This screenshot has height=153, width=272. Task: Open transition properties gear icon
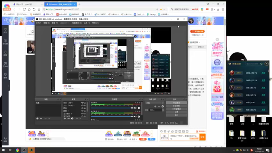(x=163, y=106)
